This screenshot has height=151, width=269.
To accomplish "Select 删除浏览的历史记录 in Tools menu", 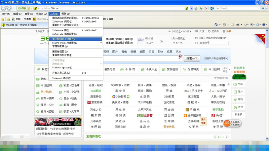I will [x=76, y=18].
